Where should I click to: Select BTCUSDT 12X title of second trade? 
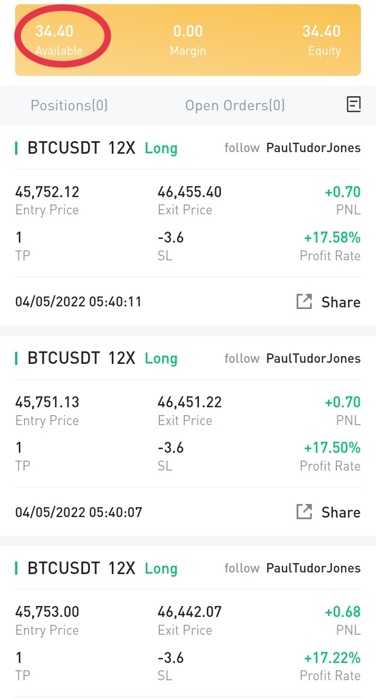[x=81, y=358]
